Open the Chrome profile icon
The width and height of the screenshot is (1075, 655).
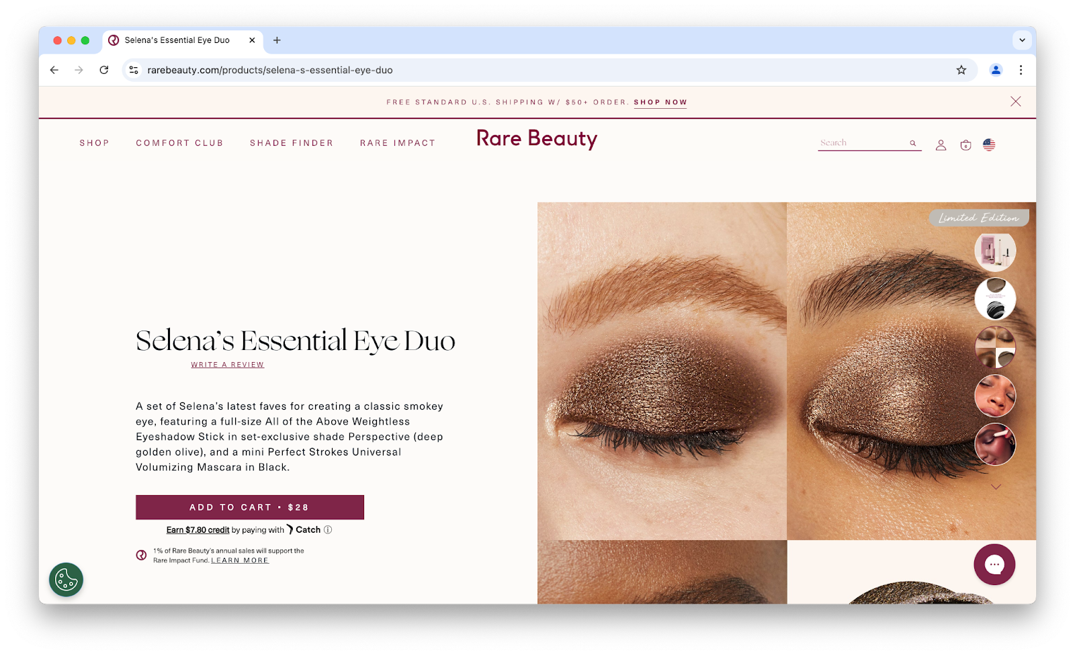[996, 70]
